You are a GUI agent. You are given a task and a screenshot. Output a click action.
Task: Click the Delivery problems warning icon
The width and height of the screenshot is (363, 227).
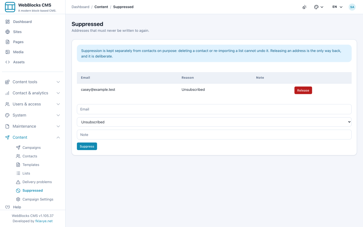pyautogui.click(x=18, y=182)
